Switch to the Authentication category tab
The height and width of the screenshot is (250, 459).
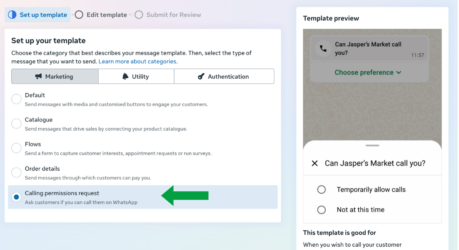(x=224, y=76)
